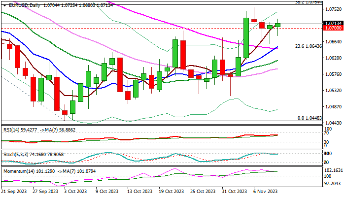Select the grey current price tag 1.07134
Image resolution: width=345 pixels, height=197 pixels.
[333, 23]
